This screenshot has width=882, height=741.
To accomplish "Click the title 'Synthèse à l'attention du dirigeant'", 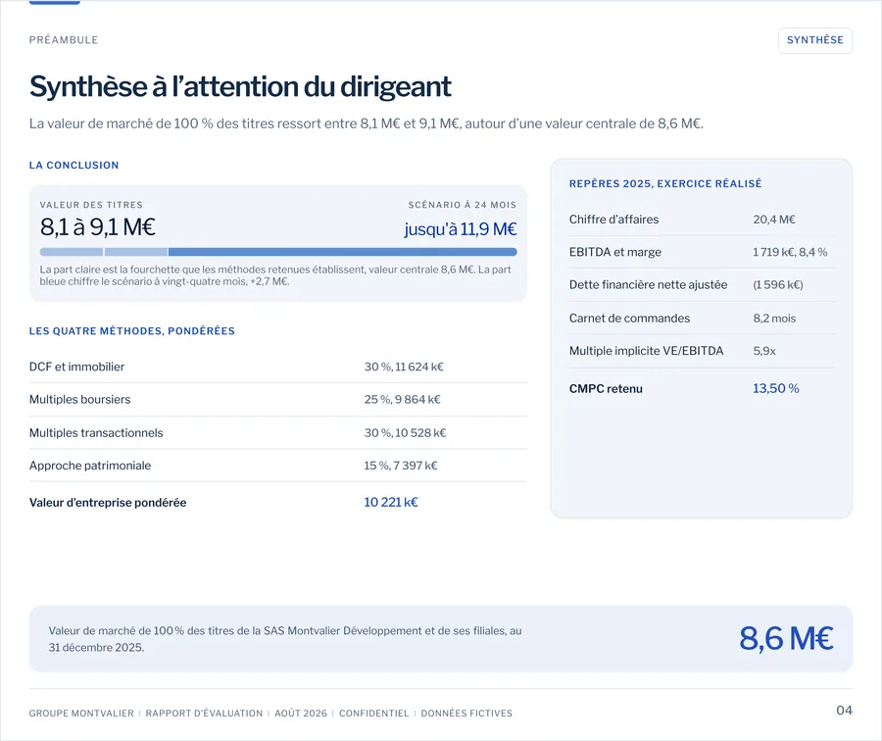I will (240, 86).
